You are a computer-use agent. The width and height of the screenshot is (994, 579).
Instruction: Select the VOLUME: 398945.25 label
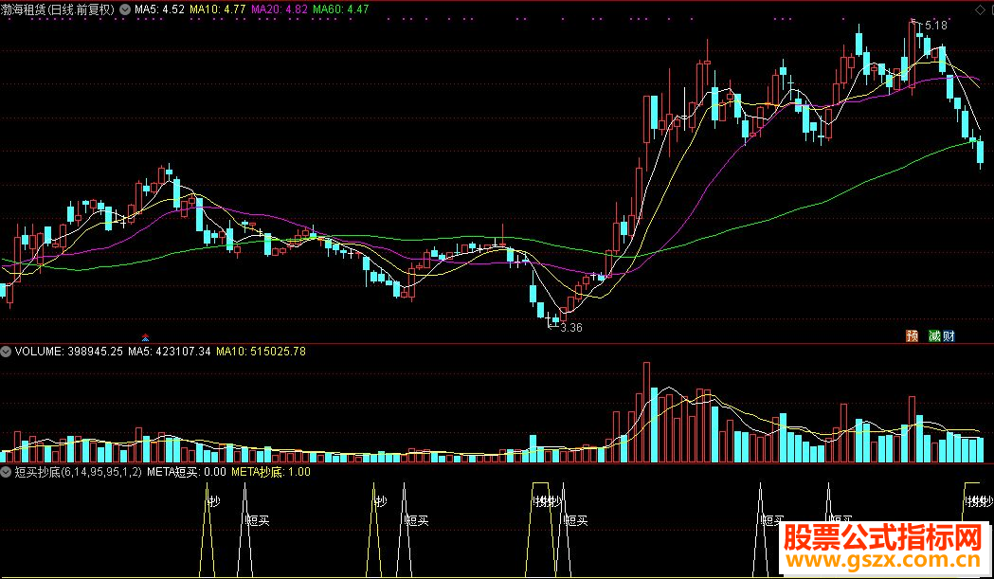coord(68,351)
